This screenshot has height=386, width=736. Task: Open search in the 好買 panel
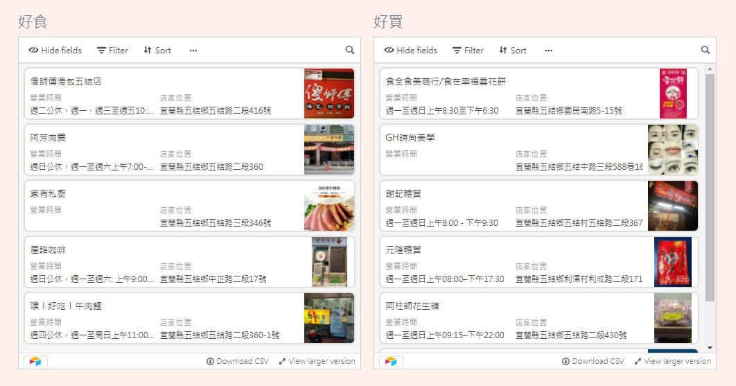[705, 50]
